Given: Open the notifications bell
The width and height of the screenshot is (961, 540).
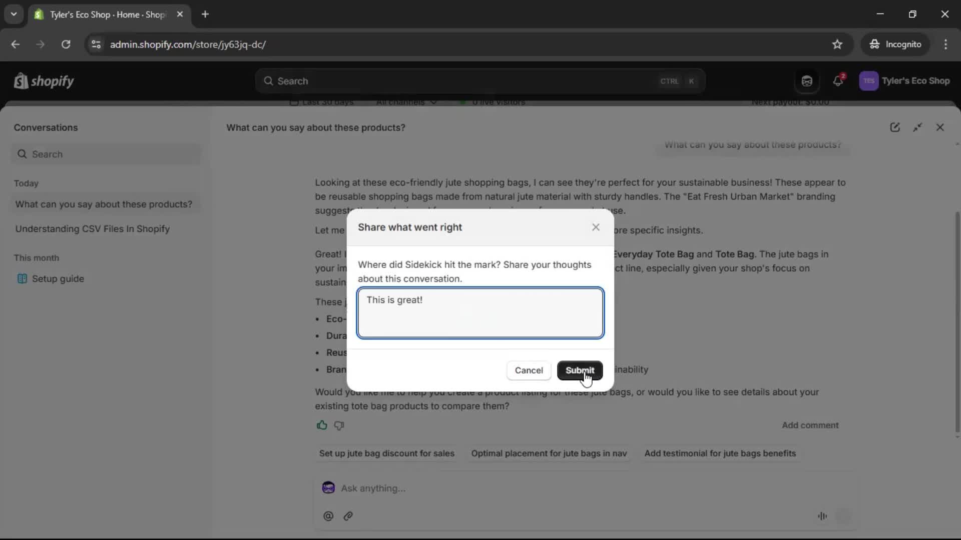Looking at the screenshot, I should point(838,80).
